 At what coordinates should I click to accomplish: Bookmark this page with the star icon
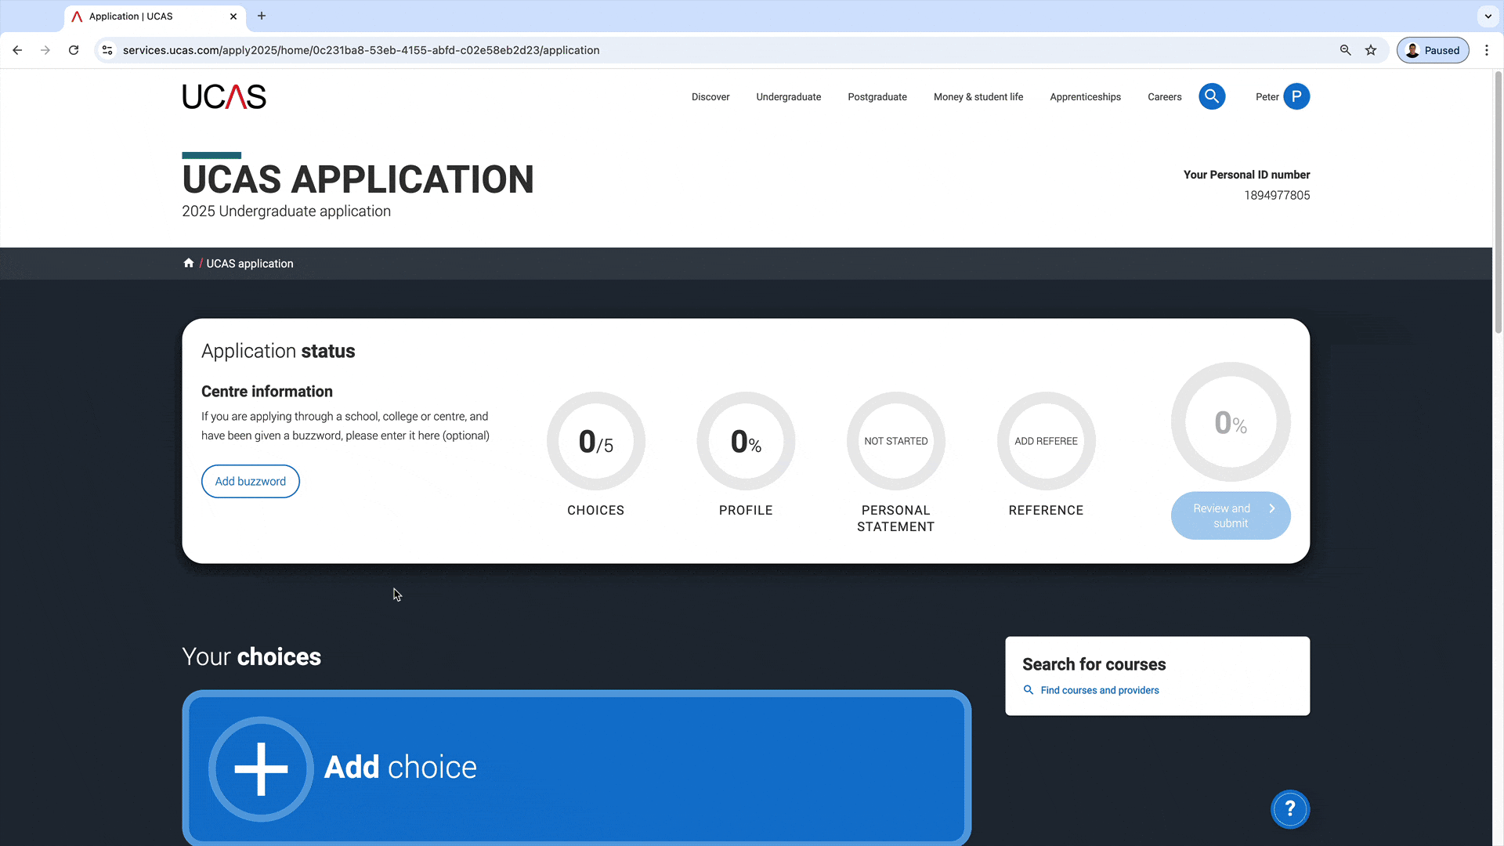tap(1371, 50)
